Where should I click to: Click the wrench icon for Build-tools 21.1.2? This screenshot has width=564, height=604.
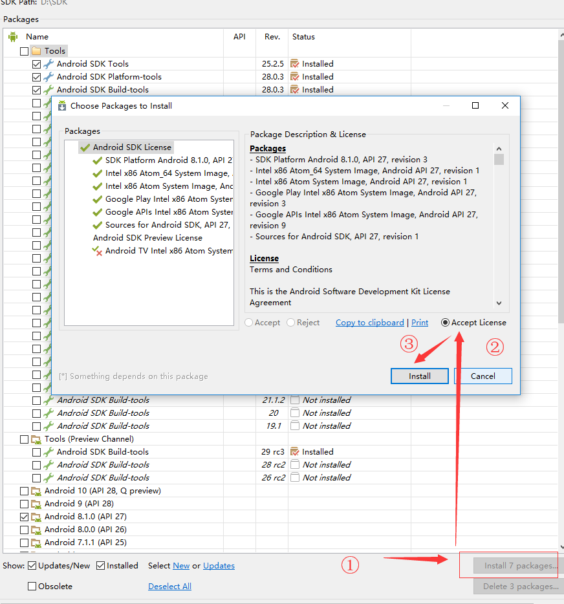click(49, 400)
